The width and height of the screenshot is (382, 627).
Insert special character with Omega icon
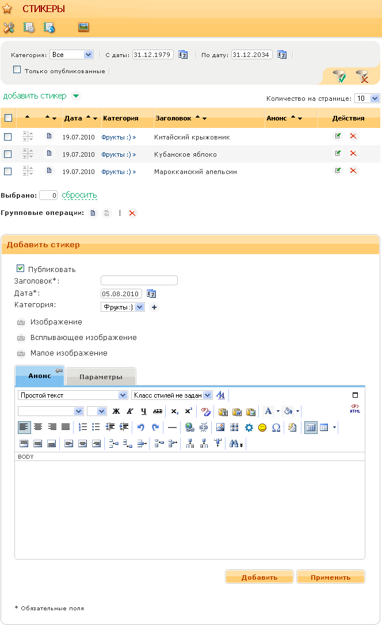(x=276, y=428)
